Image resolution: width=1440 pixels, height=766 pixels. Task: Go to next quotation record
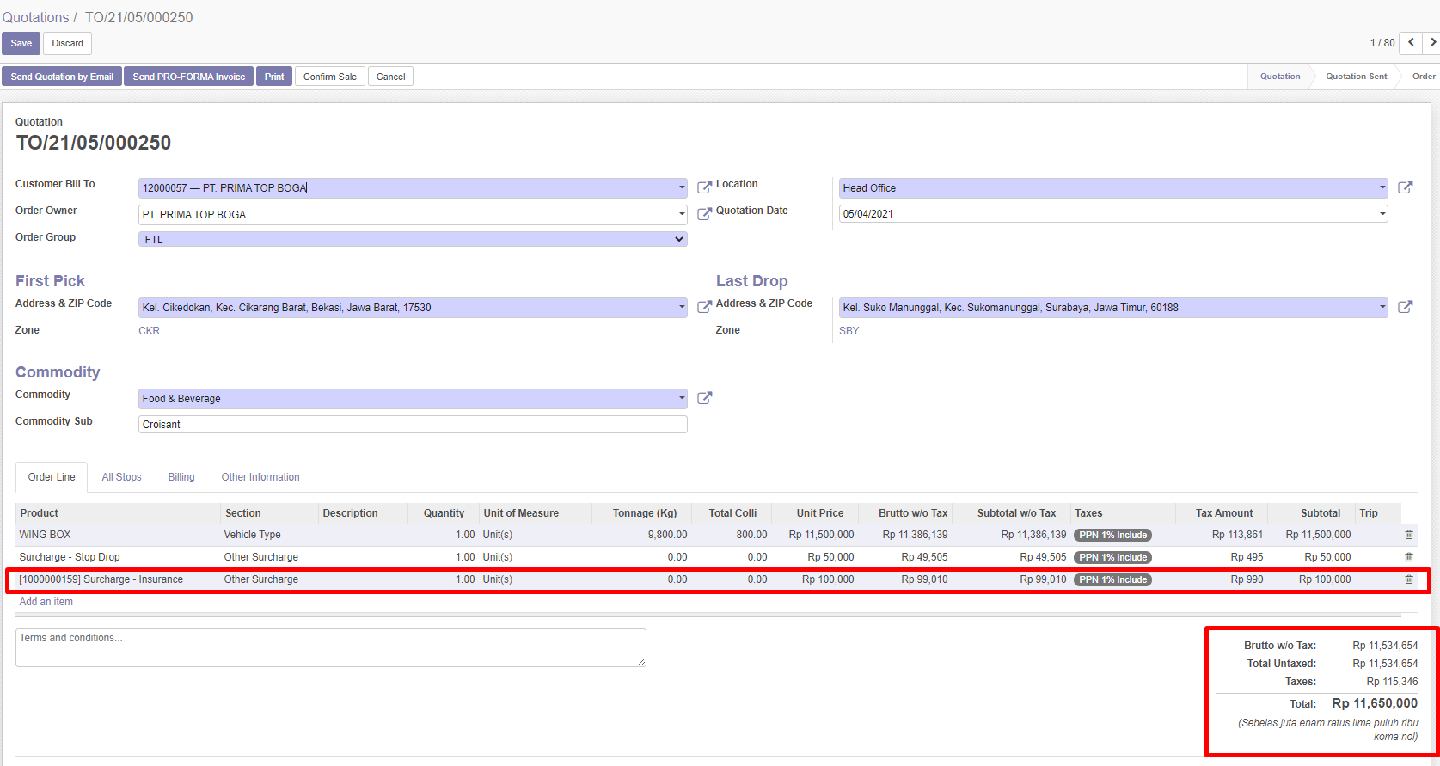(x=1432, y=43)
